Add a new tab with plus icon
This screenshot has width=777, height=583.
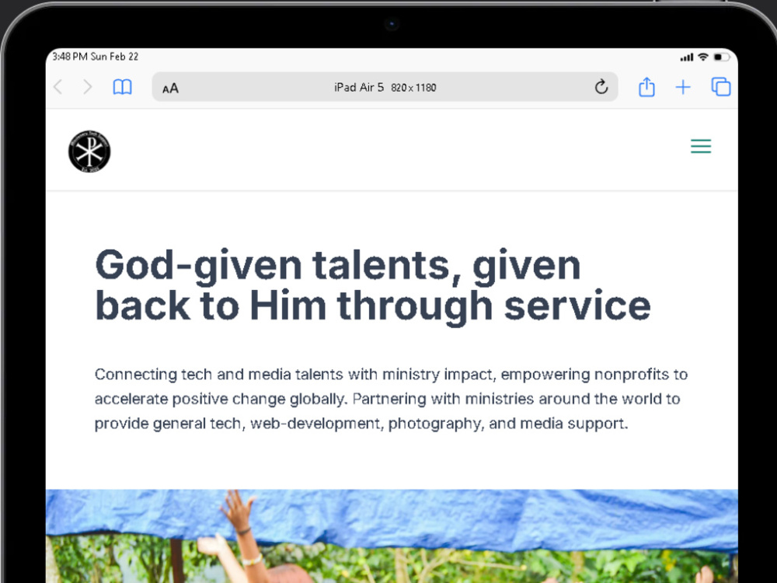(x=683, y=87)
